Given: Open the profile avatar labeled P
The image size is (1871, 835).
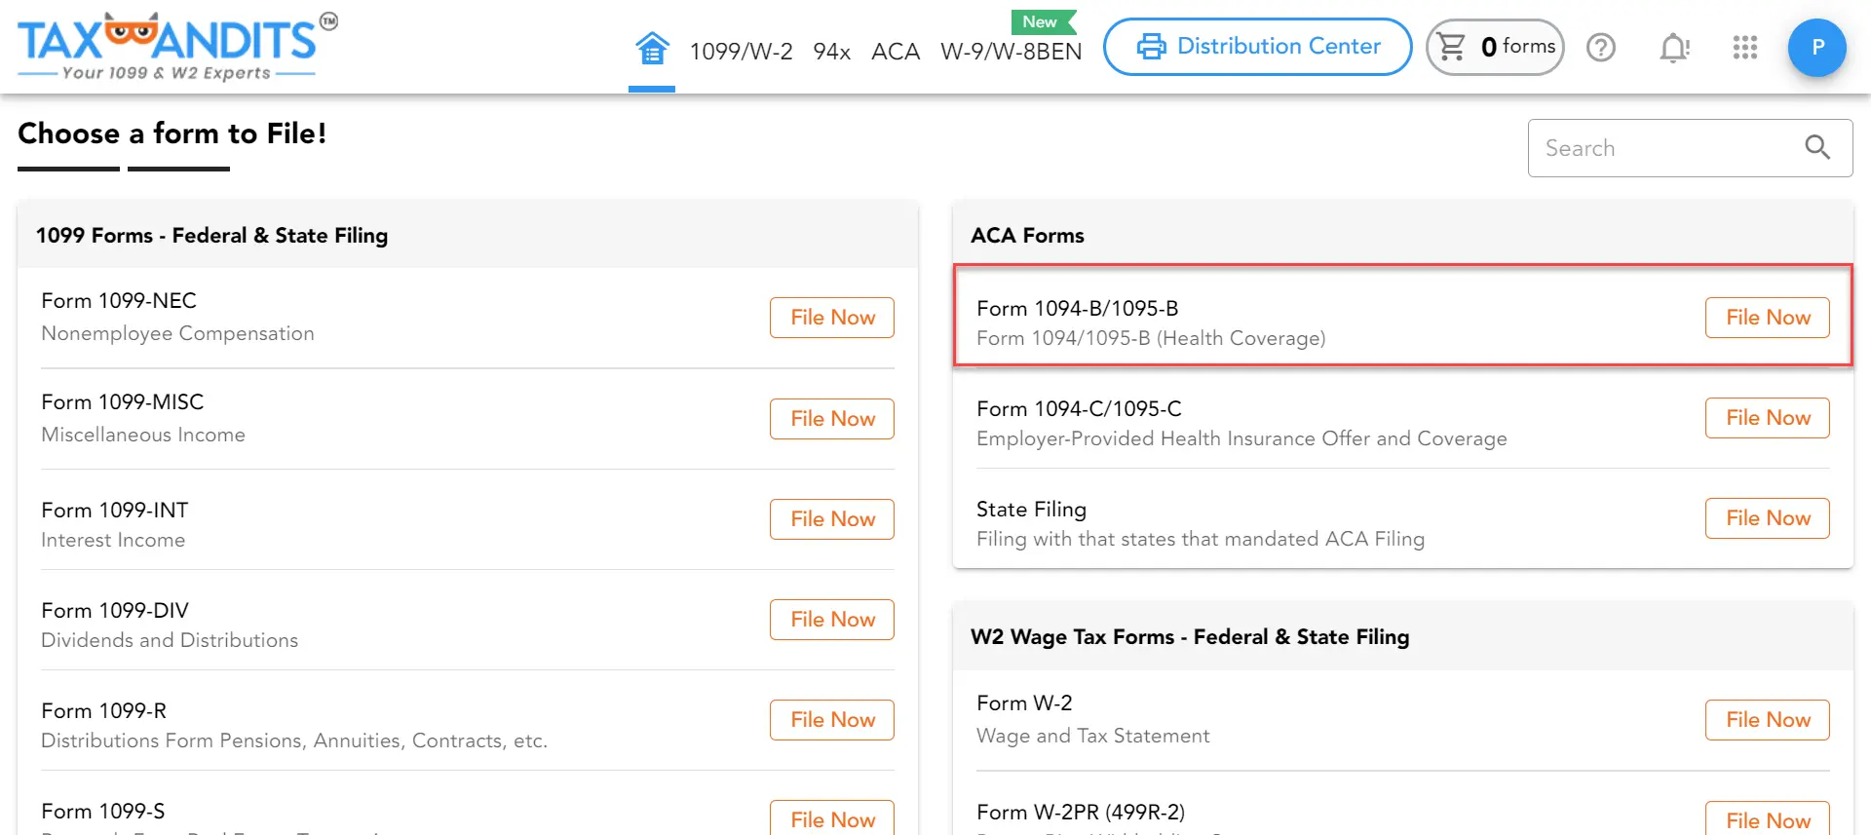Looking at the screenshot, I should (1816, 47).
